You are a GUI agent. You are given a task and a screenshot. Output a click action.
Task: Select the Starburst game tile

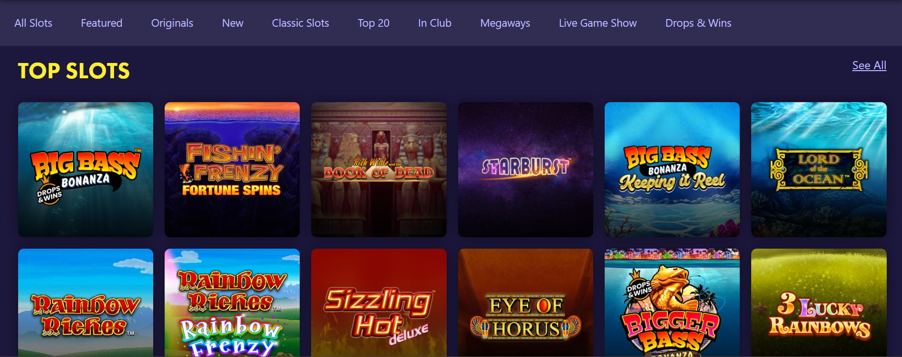pos(525,169)
